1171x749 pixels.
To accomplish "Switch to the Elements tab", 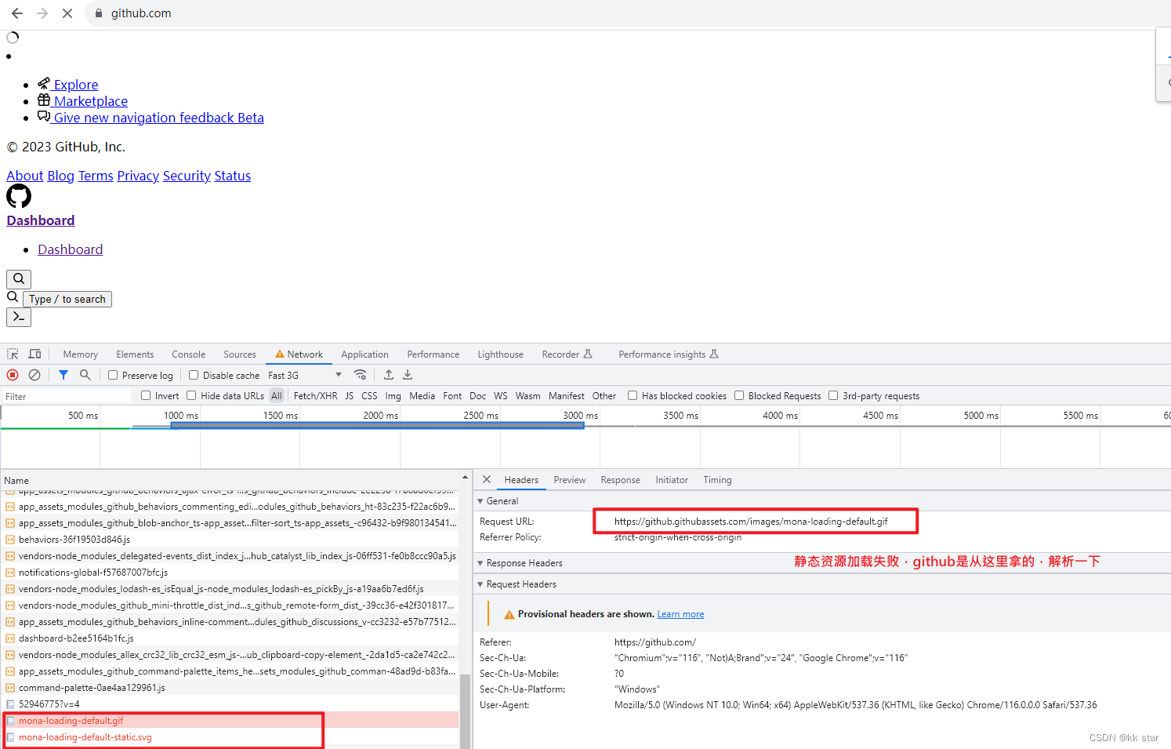I will (x=135, y=355).
